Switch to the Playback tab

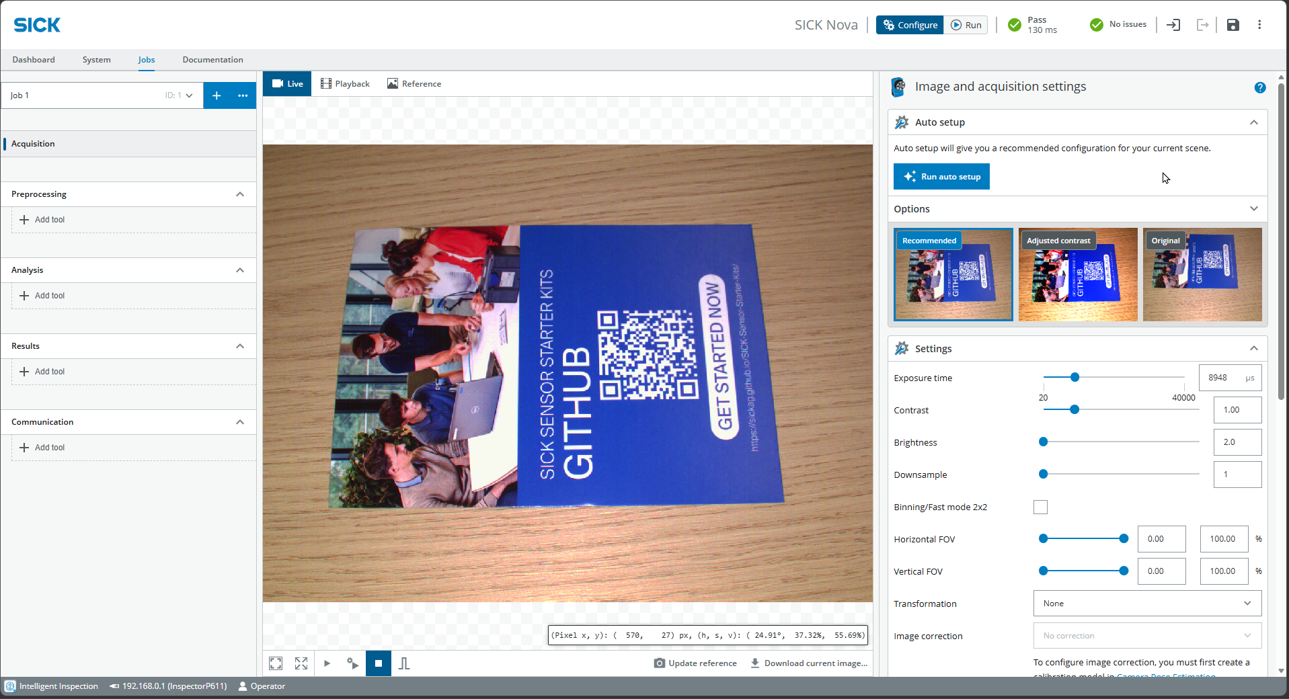pos(345,84)
